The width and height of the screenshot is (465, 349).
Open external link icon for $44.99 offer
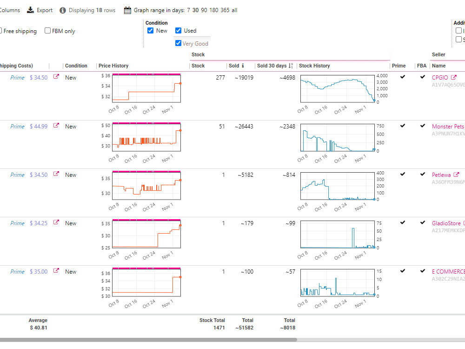tap(56, 125)
